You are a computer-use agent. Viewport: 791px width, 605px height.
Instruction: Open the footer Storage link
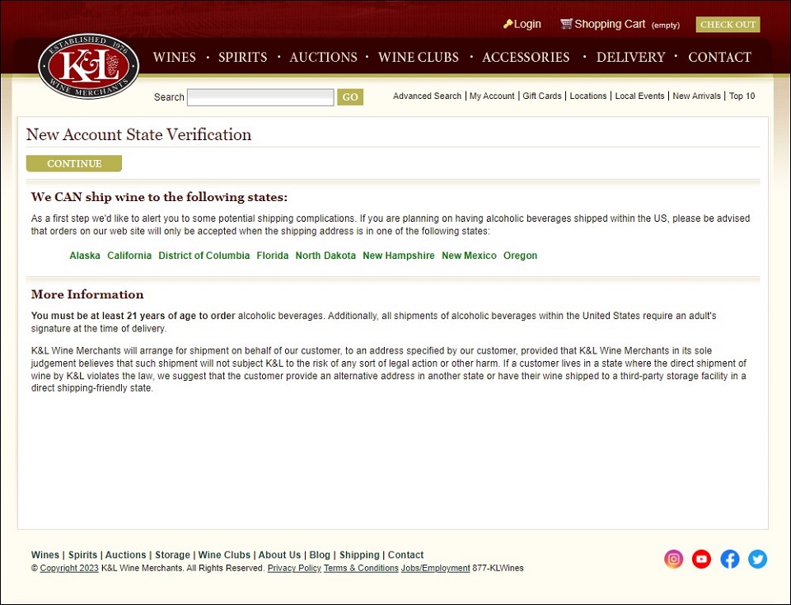click(172, 555)
